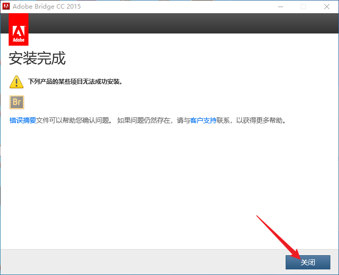This screenshot has width=339, height=275.
Task: Click the red Adobe logo
Action: point(19,29)
